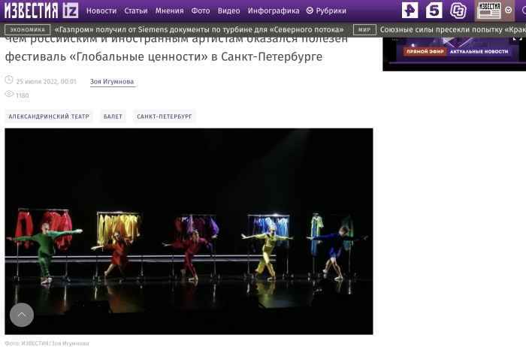This screenshot has width=526, height=347.
Task: Click the eye views counter icon
Action: [9, 95]
